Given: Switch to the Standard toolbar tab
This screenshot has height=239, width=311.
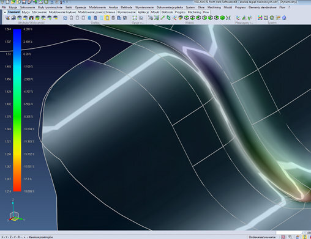Looking at the screenshot, I should pos(14,12).
